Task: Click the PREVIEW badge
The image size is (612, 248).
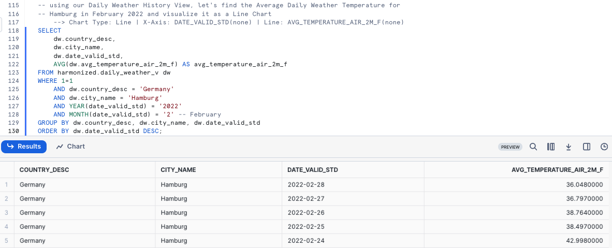Action: pyautogui.click(x=510, y=147)
